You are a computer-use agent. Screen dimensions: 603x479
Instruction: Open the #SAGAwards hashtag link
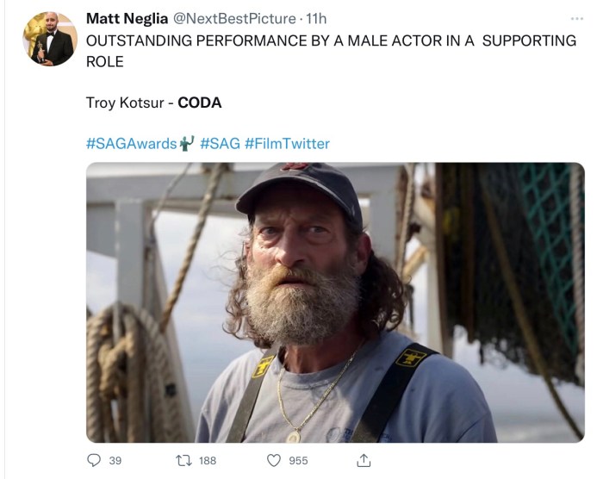click(131, 144)
